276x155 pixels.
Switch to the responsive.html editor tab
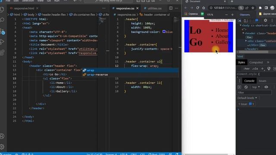point(24,8)
